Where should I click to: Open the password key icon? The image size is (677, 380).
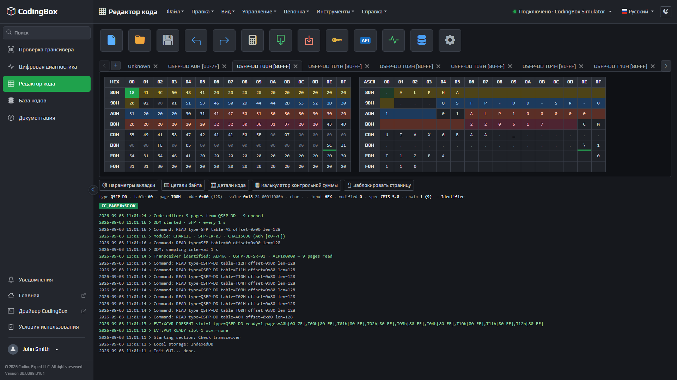coord(337,40)
